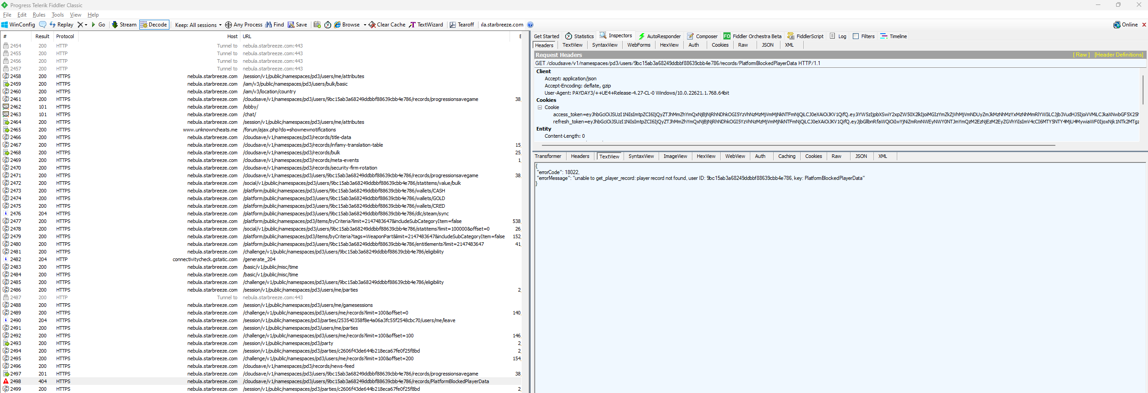Clear the cache with Clear Cache
The height and width of the screenshot is (393, 1148).
pyautogui.click(x=387, y=25)
